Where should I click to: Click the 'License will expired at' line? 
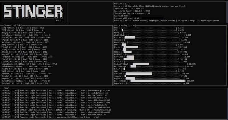pyautogui.click(x=139, y=18)
